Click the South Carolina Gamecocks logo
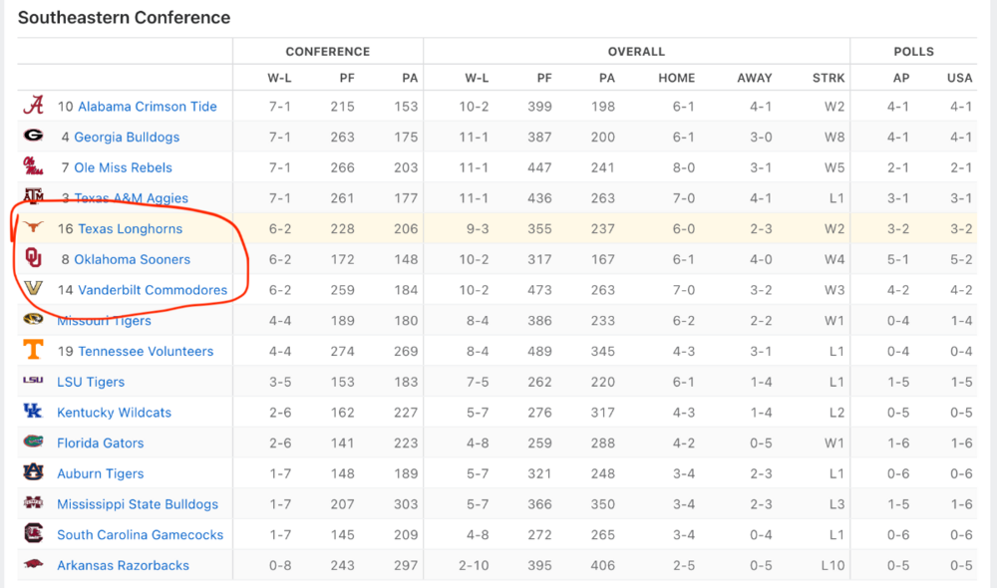 34,534
